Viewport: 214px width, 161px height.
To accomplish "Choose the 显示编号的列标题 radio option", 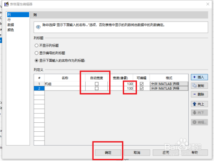I will click(x=50, y=53).
